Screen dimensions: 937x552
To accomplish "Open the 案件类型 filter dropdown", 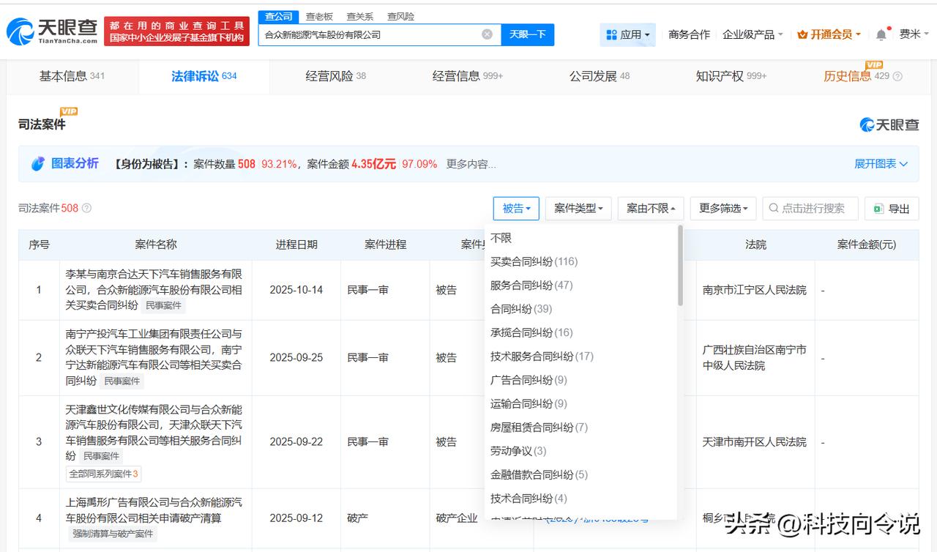I will click(578, 209).
